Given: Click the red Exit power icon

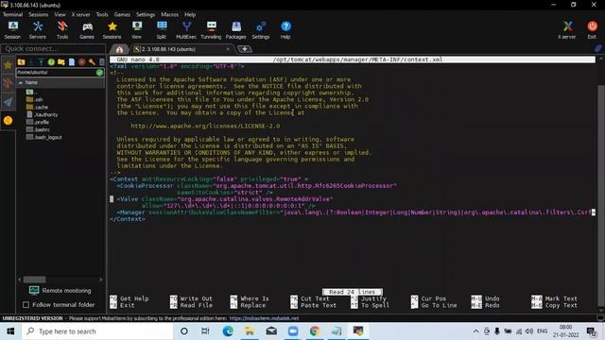Looking at the screenshot, I should coord(592,29).
